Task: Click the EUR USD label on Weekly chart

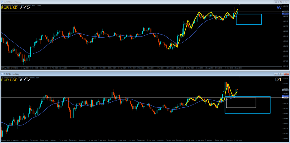Action: (10, 8)
